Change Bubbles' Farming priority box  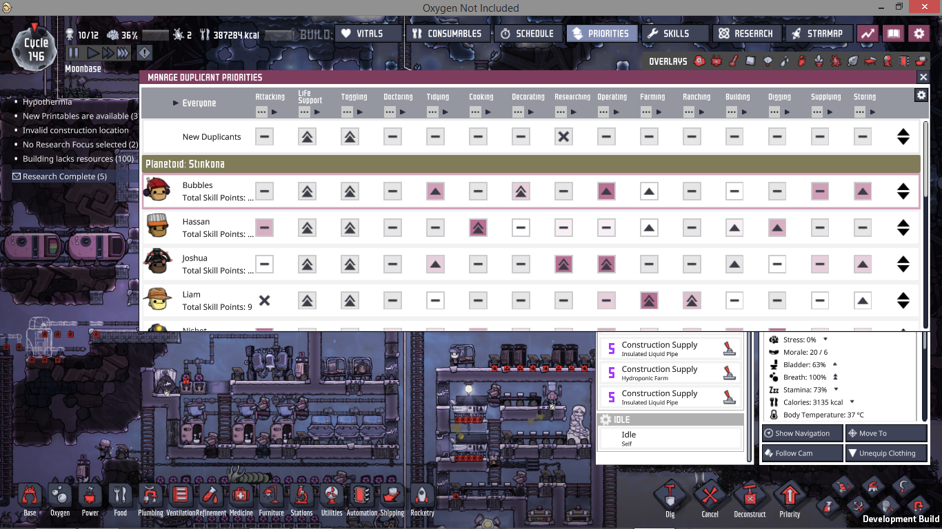click(x=649, y=191)
